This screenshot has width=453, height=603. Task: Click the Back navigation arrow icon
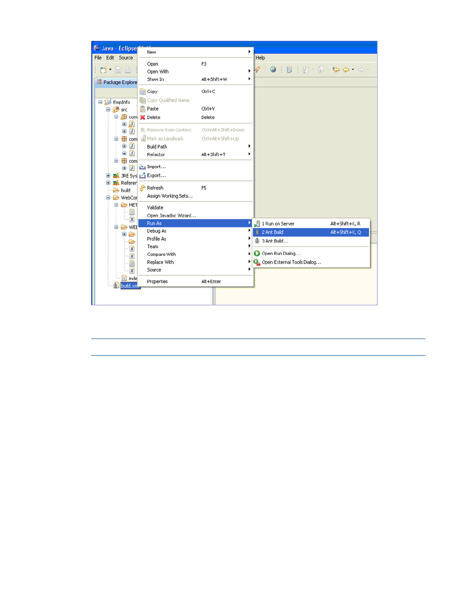[346, 70]
